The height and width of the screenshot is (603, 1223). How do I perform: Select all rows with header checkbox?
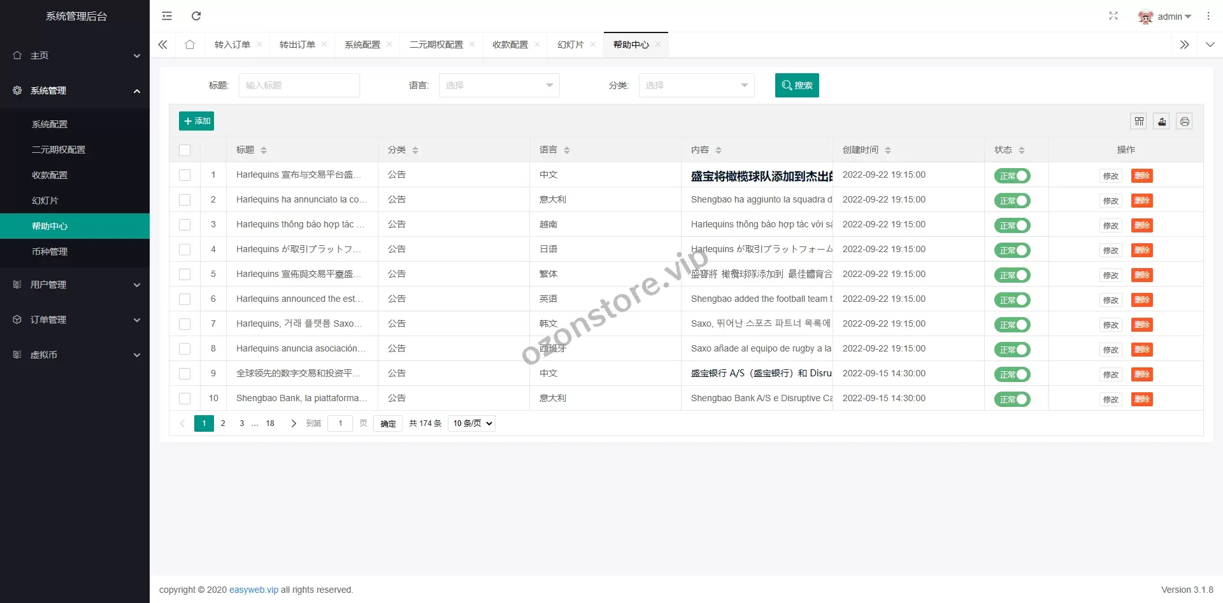click(x=185, y=150)
